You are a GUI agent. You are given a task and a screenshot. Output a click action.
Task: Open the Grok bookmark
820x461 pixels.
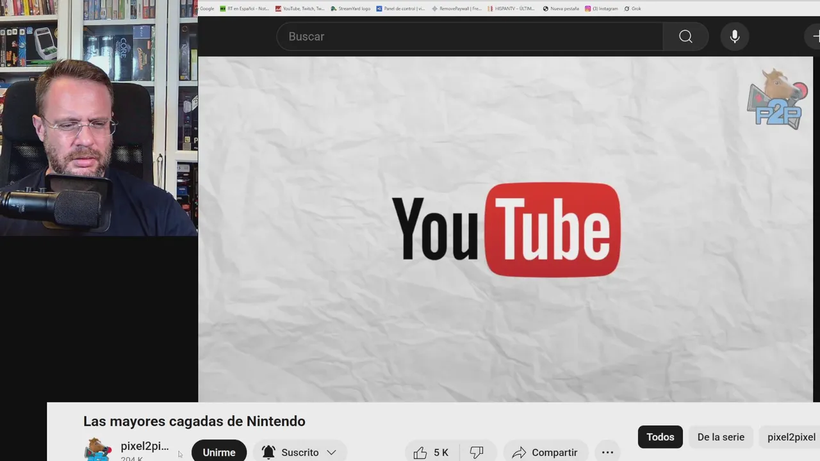pyautogui.click(x=632, y=8)
